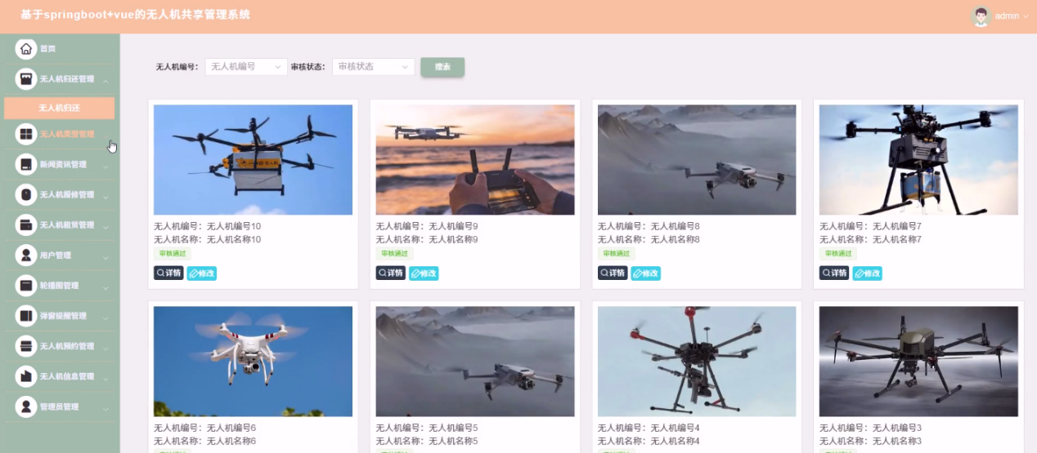Click 修改 for 无人机编号7
Image resolution: width=1037 pixels, height=453 pixels.
pos(867,273)
